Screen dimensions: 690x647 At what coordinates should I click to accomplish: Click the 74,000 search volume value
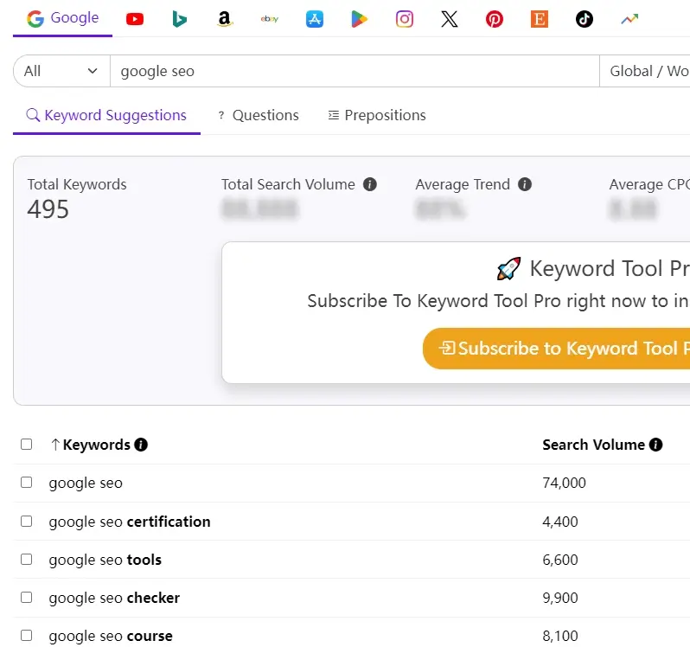(564, 483)
